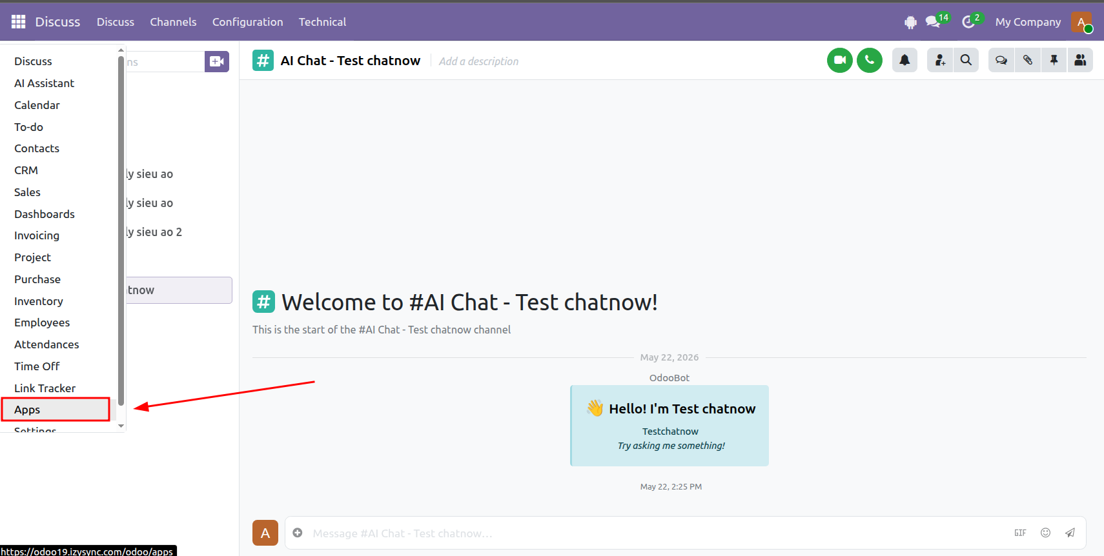Toggle the member list panel
The width and height of the screenshot is (1104, 556).
(1080, 61)
